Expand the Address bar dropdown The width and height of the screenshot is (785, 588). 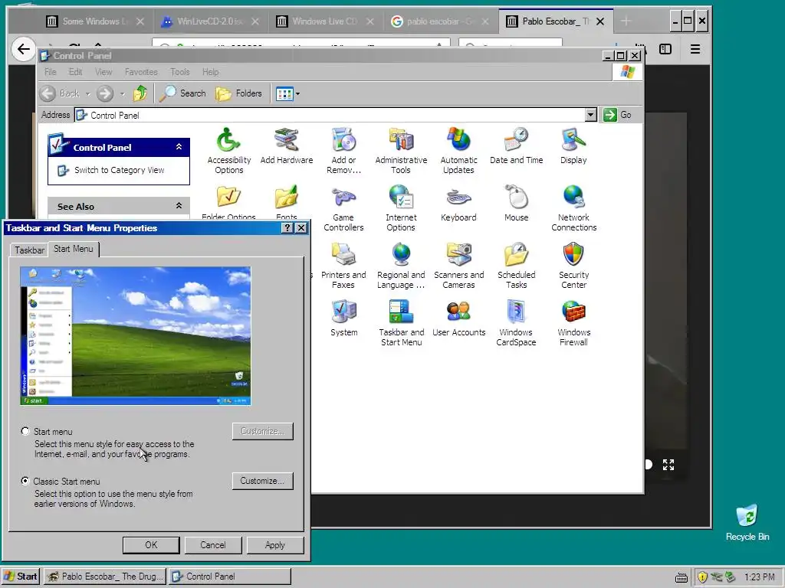(591, 115)
